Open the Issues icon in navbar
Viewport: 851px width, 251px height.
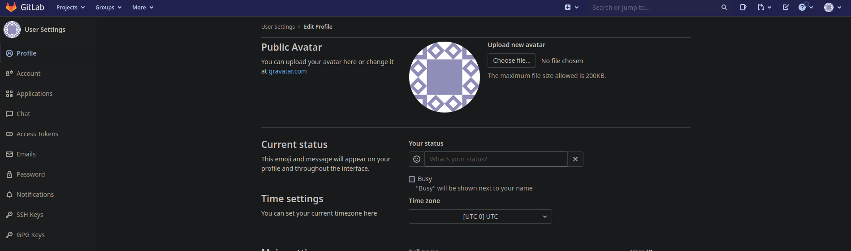[x=743, y=8]
